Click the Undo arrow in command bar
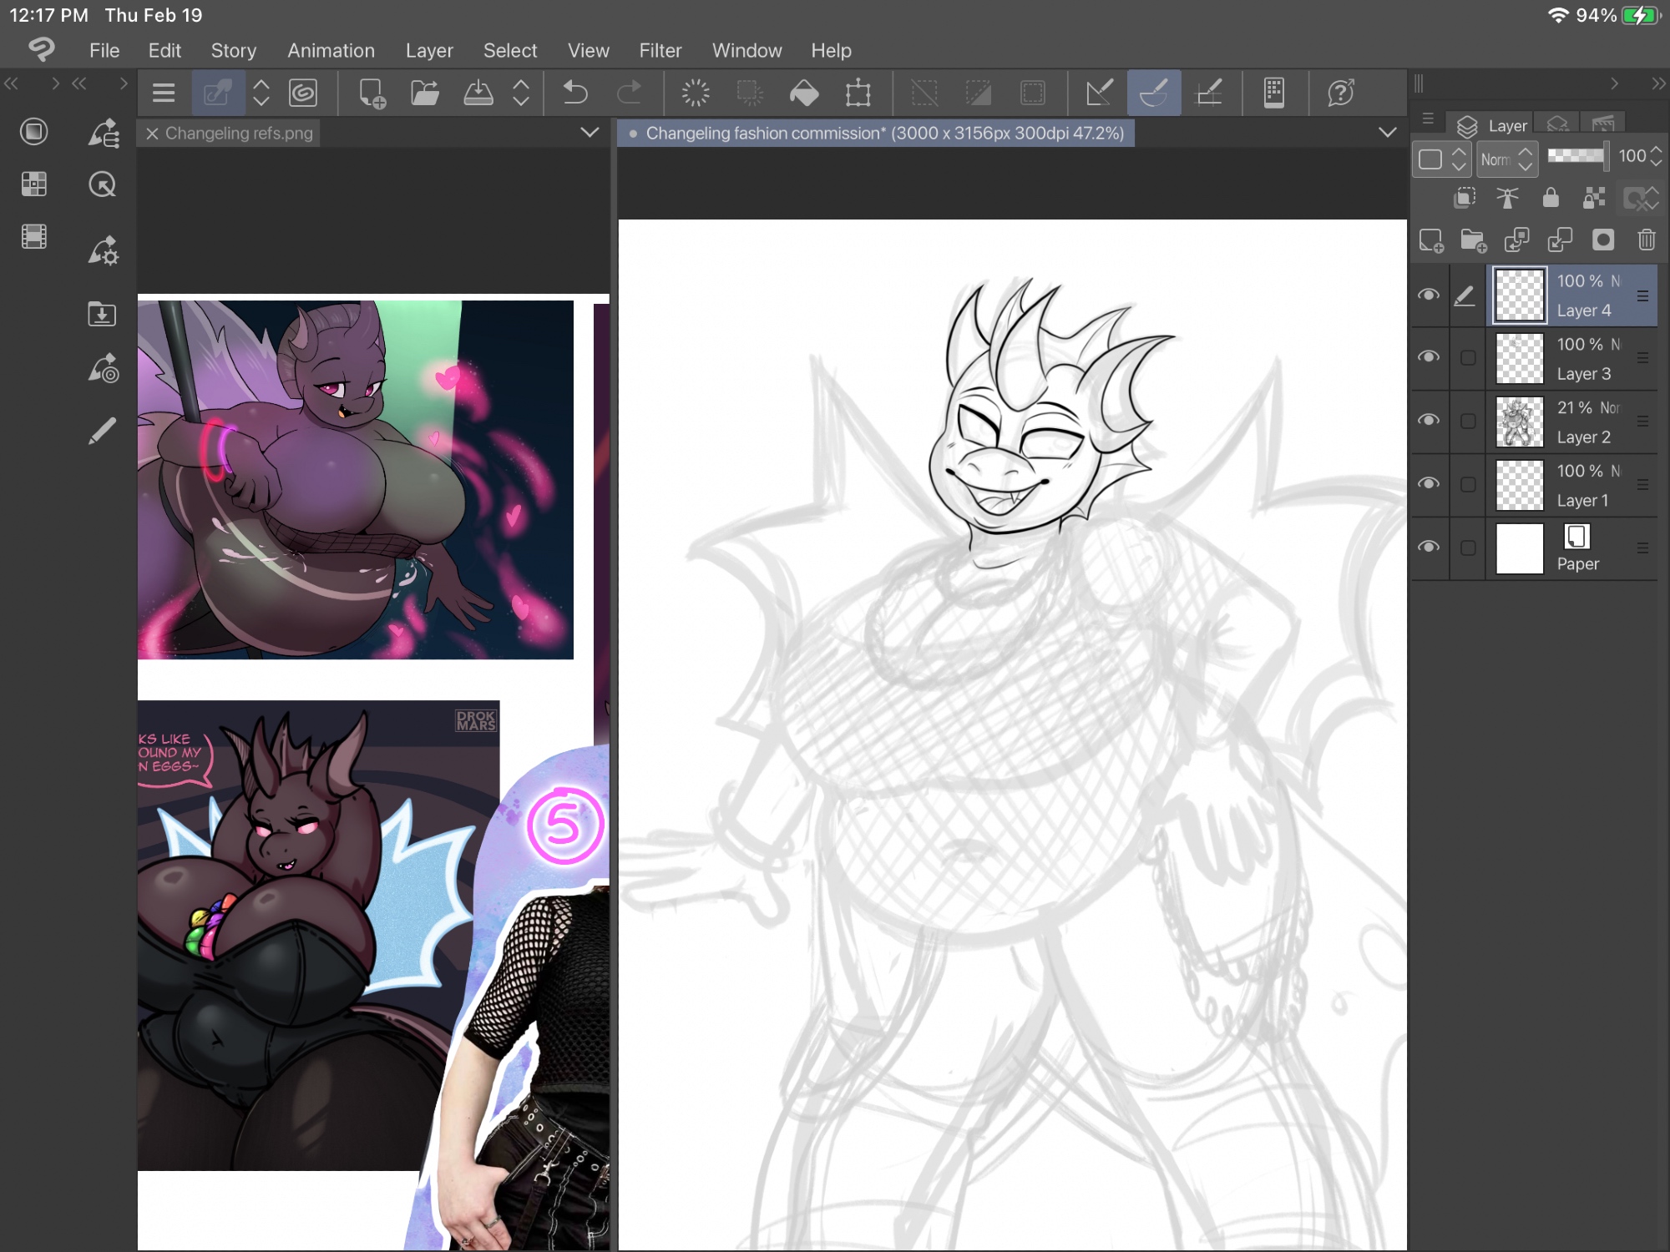Screen dimensions: 1670x1252 click(575, 92)
